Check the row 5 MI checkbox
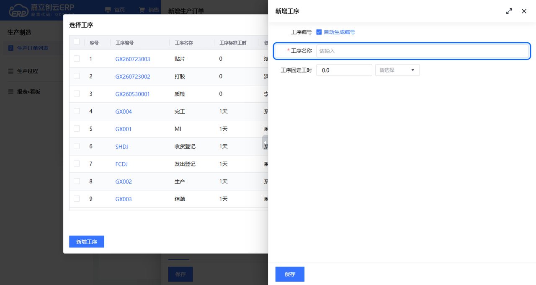Viewport: 536px width, 285px height. coord(77,129)
